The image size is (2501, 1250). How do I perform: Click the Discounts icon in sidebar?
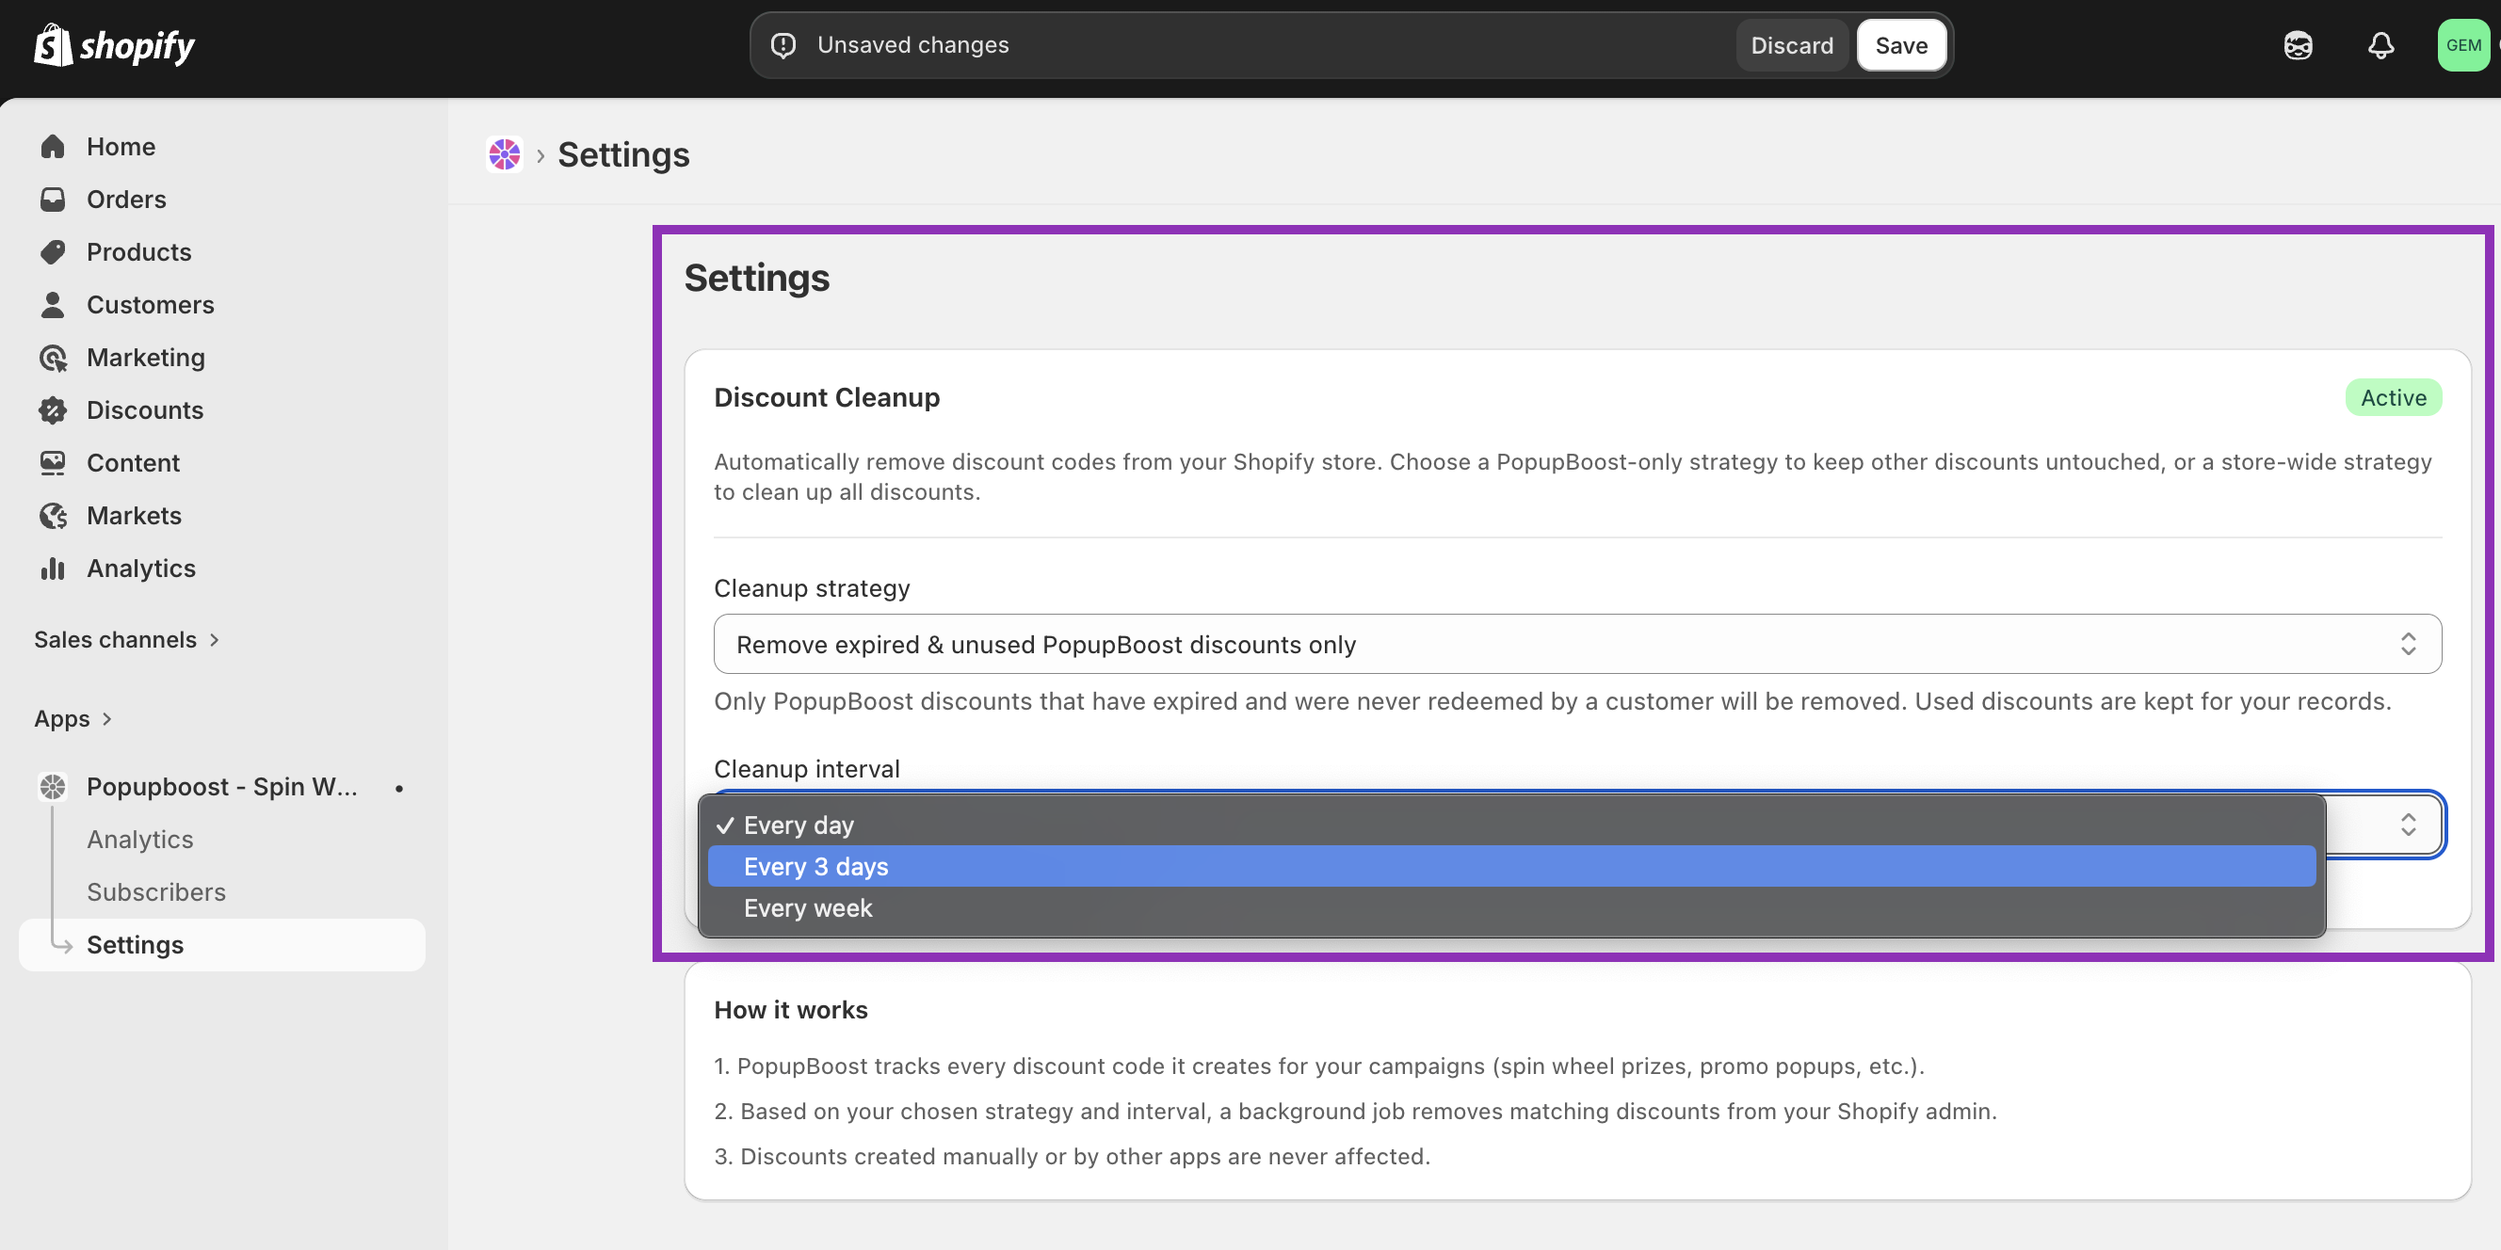[x=53, y=410]
